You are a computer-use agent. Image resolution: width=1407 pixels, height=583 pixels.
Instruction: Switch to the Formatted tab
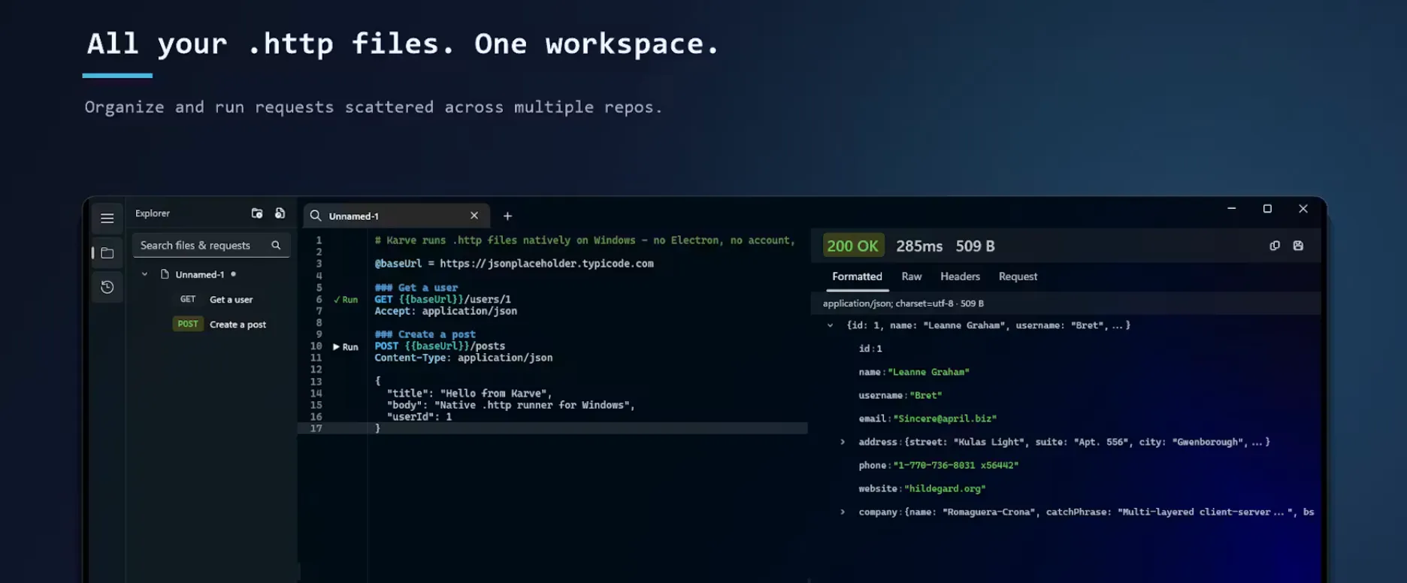(857, 276)
